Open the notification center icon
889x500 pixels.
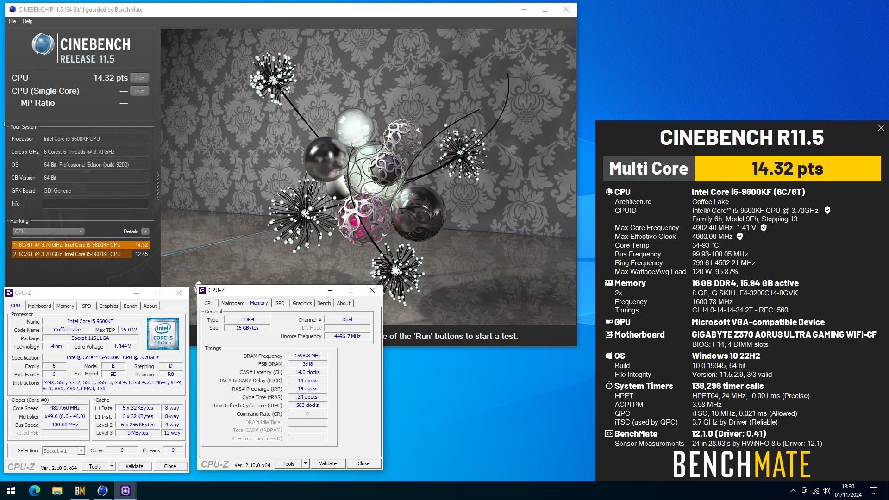(874, 491)
